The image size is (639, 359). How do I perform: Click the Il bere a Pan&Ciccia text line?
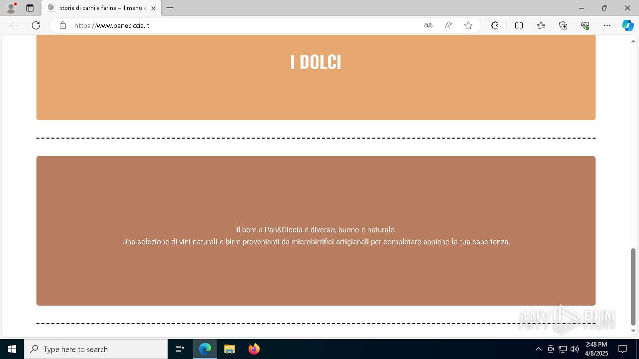(x=316, y=230)
